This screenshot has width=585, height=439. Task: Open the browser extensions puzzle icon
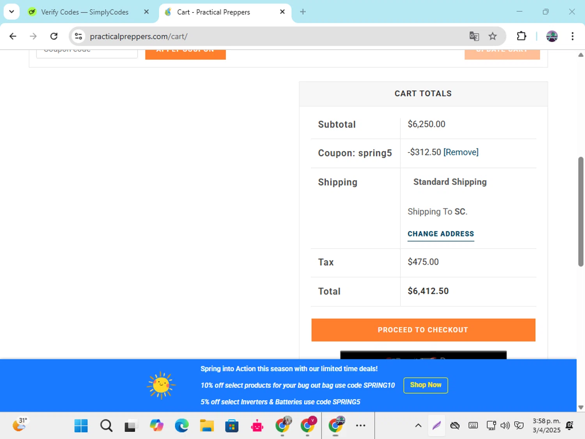click(521, 36)
